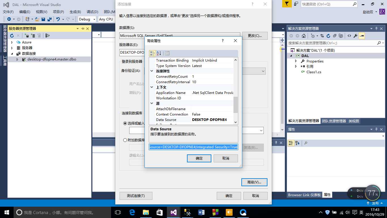Open the 编辑(E) menu
Image resolution: width=387 pixels, height=218 pixels.
pyautogui.click(x=25, y=12)
